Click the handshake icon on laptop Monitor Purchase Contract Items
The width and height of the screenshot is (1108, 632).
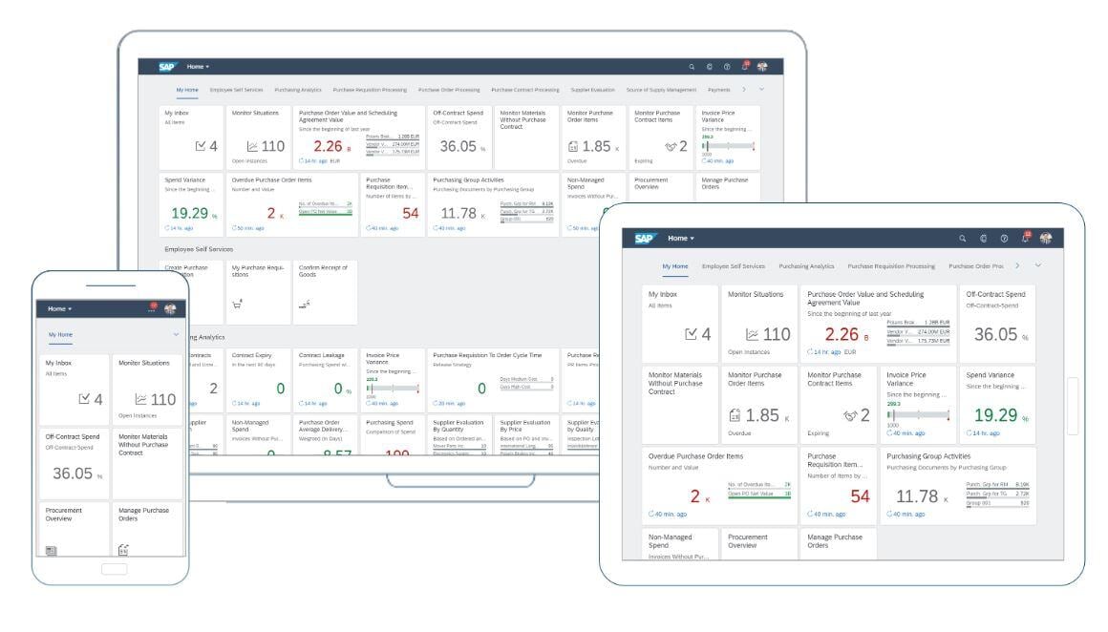[671, 147]
